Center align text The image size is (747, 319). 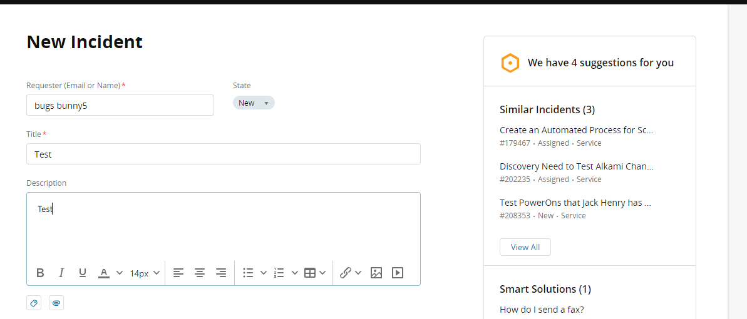coord(200,273)
